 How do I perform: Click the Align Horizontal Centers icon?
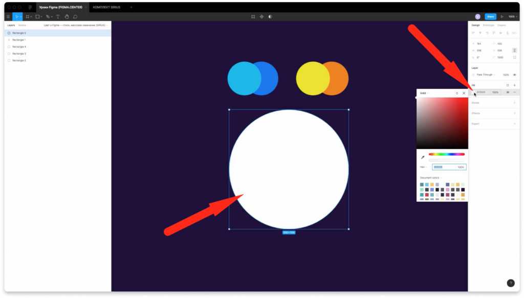click(480, 33)
